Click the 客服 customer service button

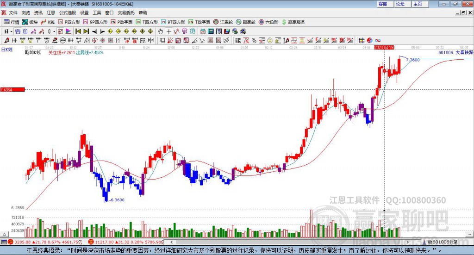coord(385,4)
